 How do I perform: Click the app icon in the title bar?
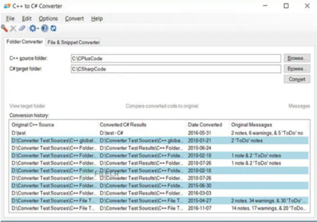[7, 6]
